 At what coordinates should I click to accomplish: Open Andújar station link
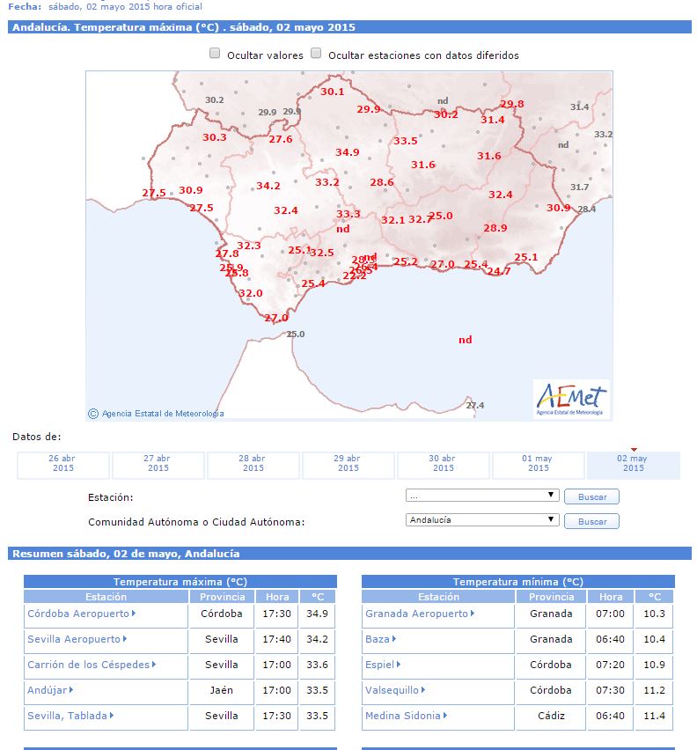coord(49,690)
